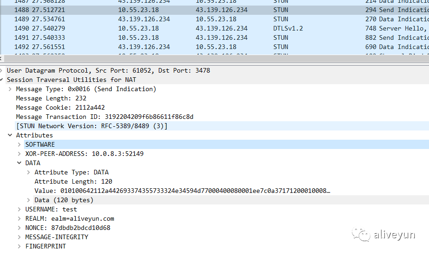Expand the MESSAGE-INTEGRITY attribute
This screenshot has width=429, height=254.
(19, 237)
